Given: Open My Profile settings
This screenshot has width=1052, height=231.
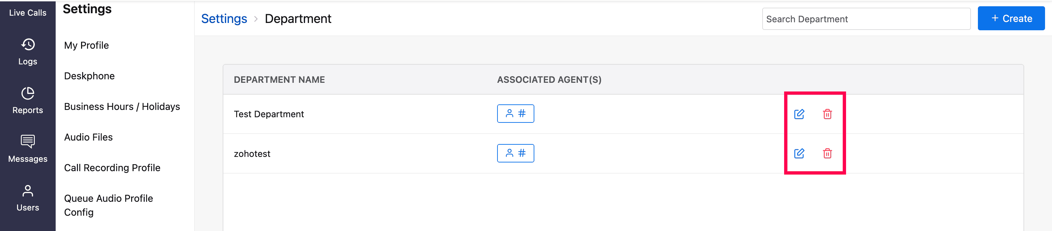Looking at the screenshot, I should (x=87, y=45).
